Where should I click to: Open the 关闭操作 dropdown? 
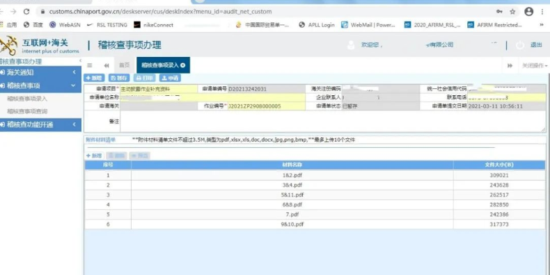535,65
